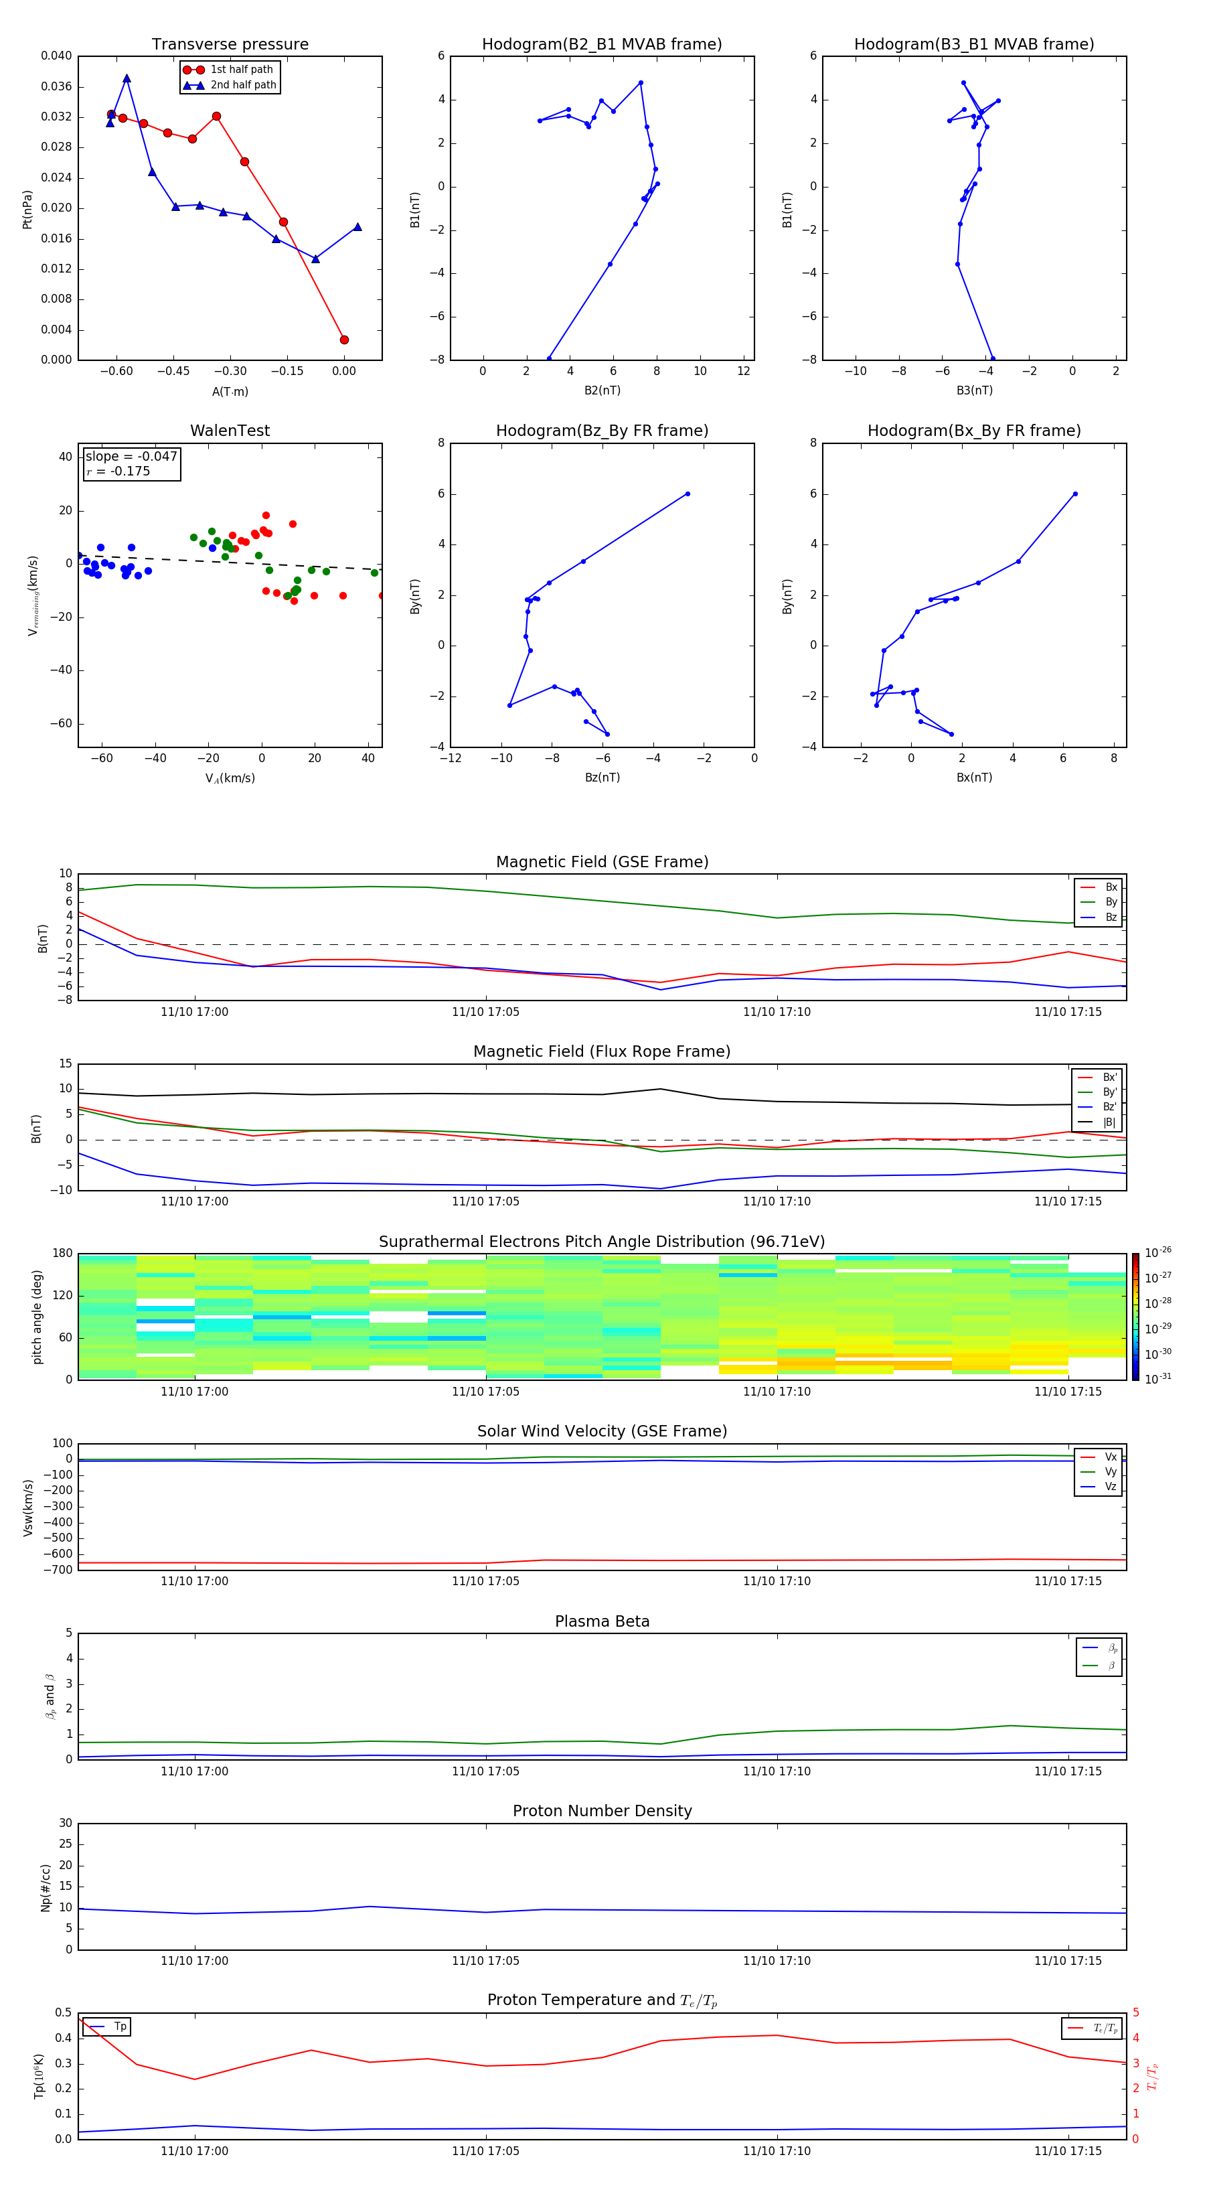This screenshot has height=2210, width=1205.
Task: Click the 'Tp' legend entry
Action: (106, 2027)
